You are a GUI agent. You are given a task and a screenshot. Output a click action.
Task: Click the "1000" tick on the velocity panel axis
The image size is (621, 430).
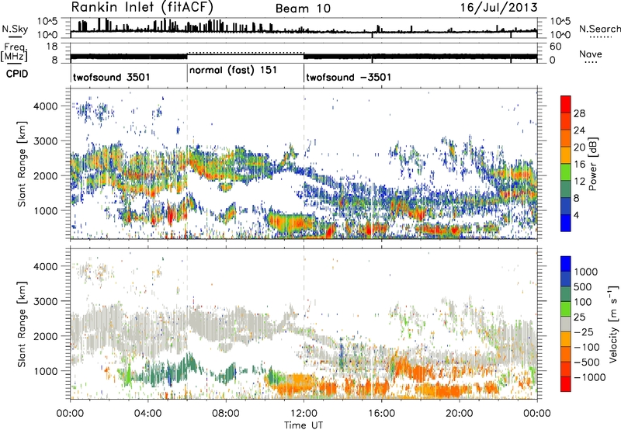(x=47, y=371)
